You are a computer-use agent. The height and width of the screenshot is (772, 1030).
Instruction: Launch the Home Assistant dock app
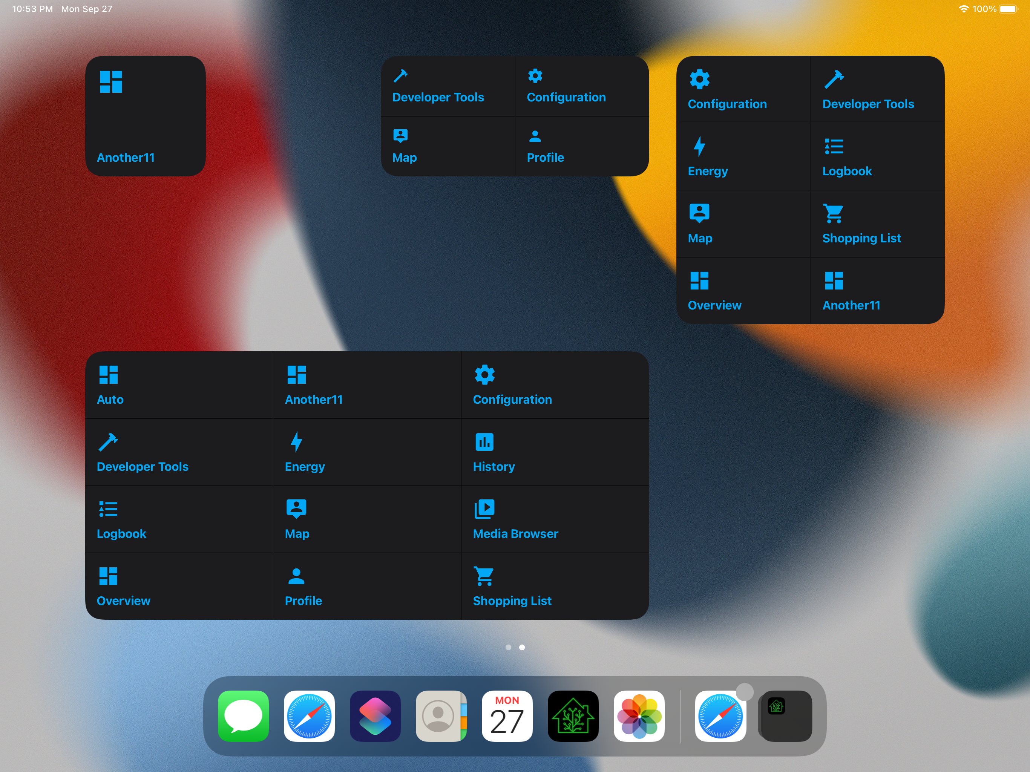[x=573, y=716]
